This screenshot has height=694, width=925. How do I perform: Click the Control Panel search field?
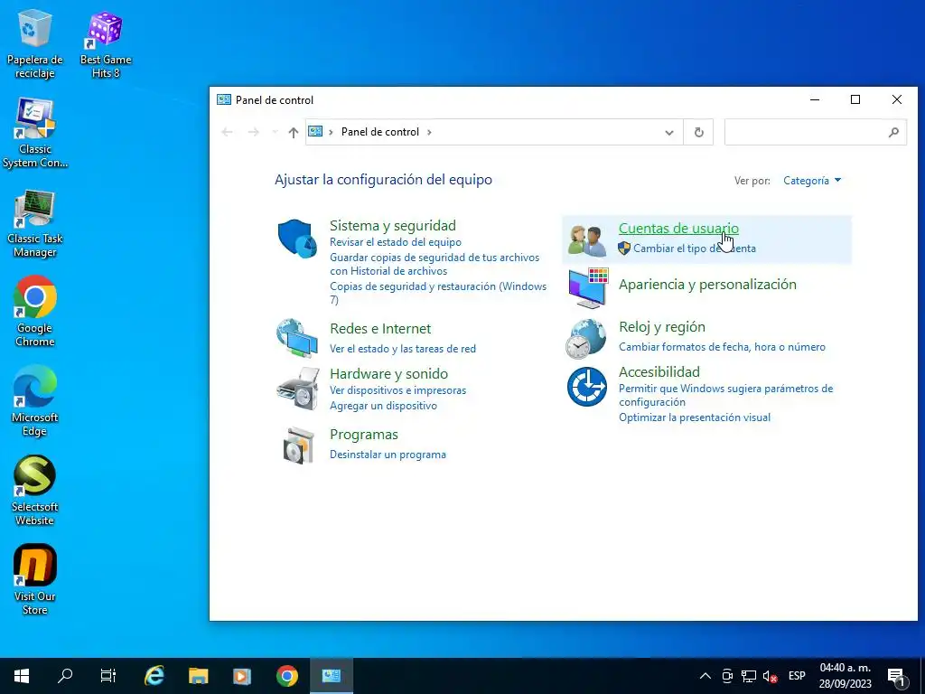pyautogui.click(x=815, y=132)
